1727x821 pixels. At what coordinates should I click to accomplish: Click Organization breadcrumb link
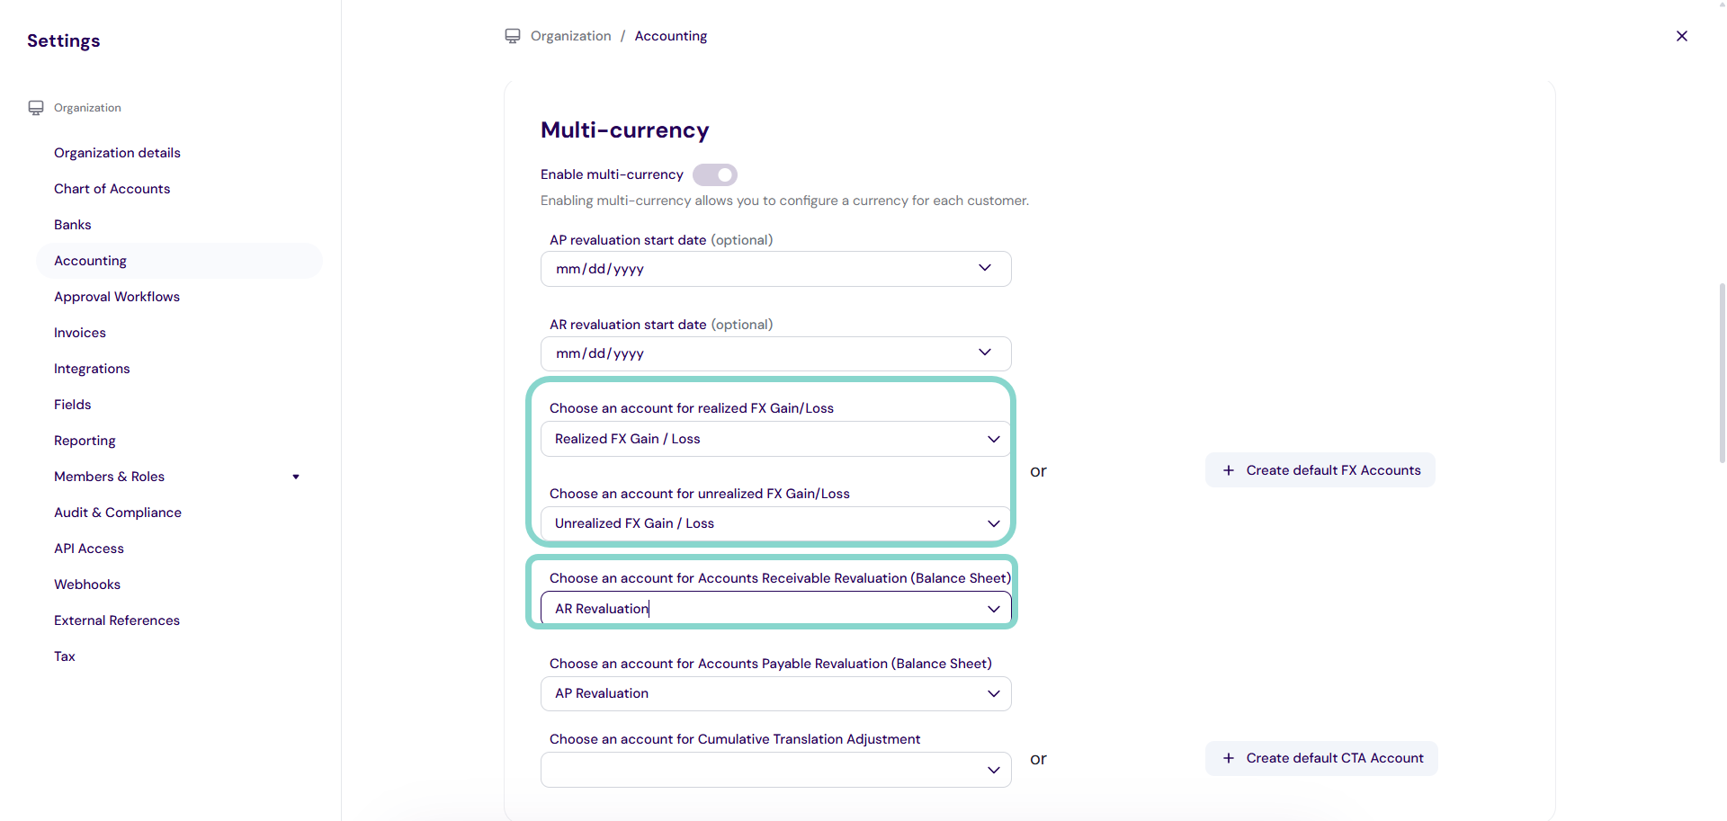point(570,36)
